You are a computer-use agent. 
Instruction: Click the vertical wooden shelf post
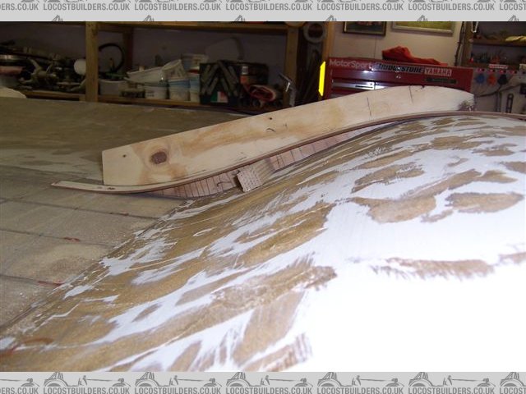[91, 62]
